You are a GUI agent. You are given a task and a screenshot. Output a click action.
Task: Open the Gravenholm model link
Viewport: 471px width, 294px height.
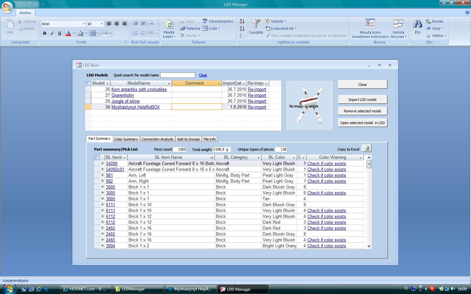(x=123, y=95)
